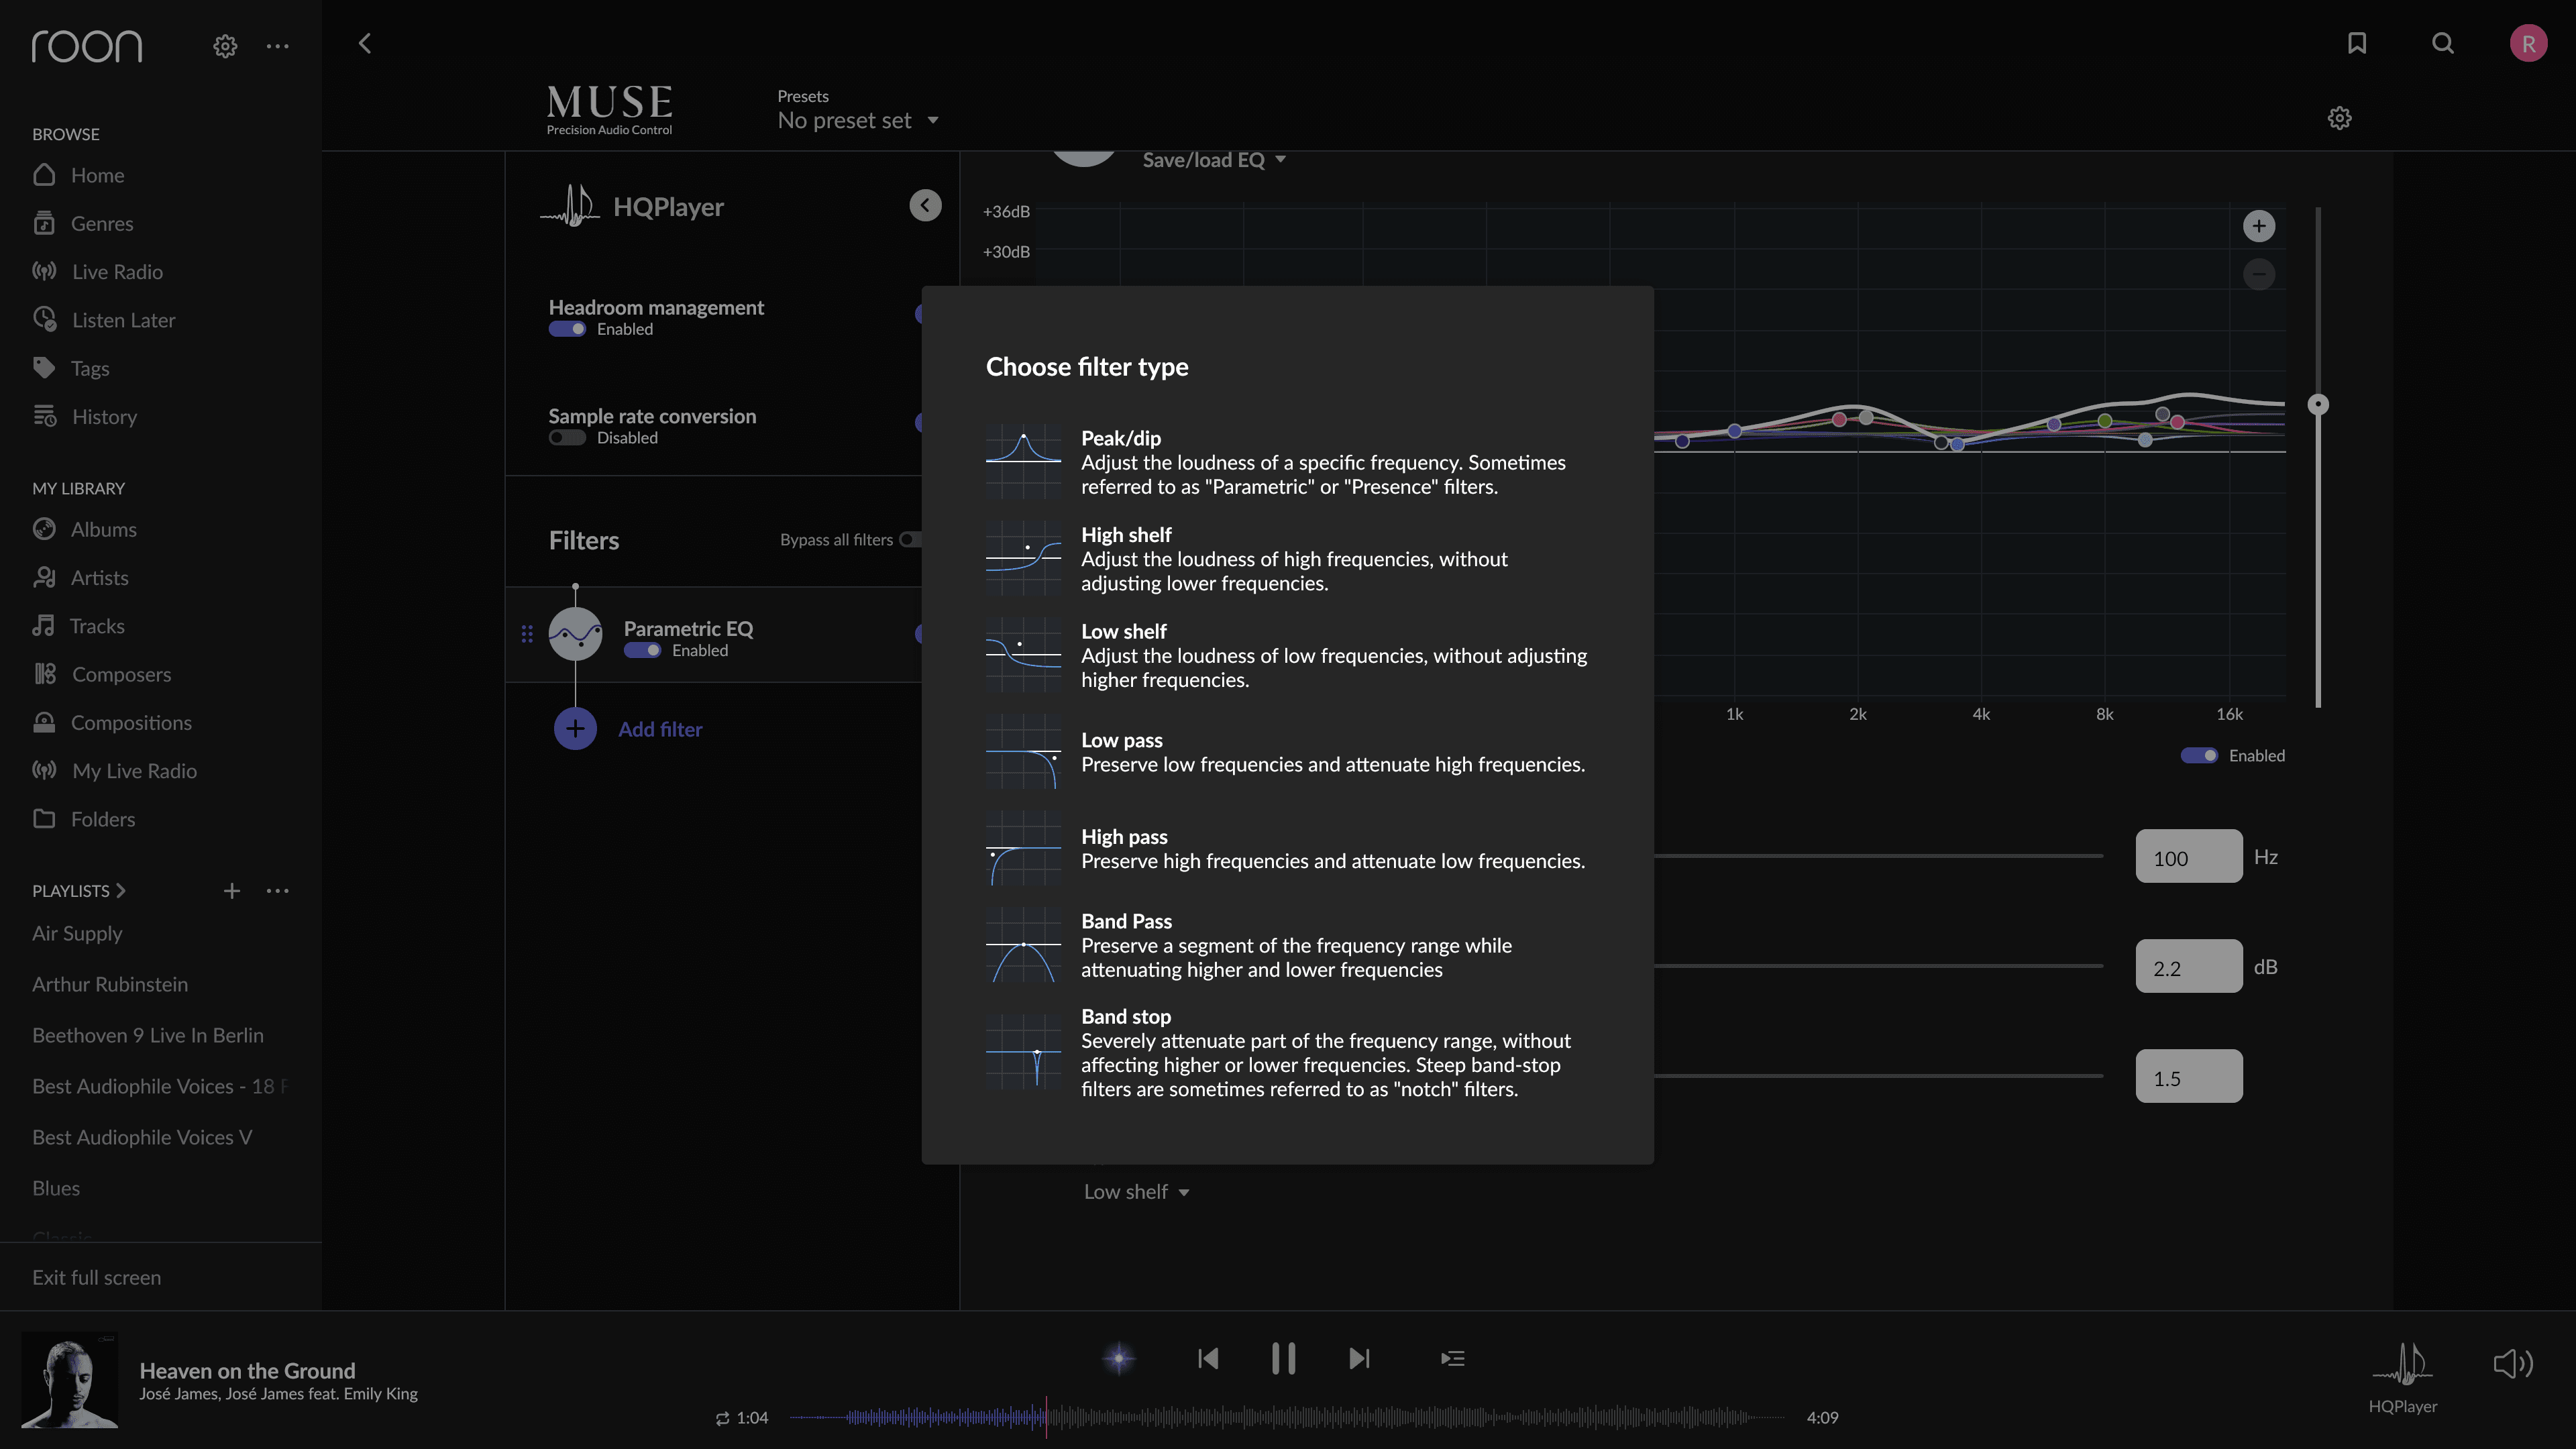This screenshot has width=2576, height=1449.
Task: Click Add filter link
Action: [660, 729]
